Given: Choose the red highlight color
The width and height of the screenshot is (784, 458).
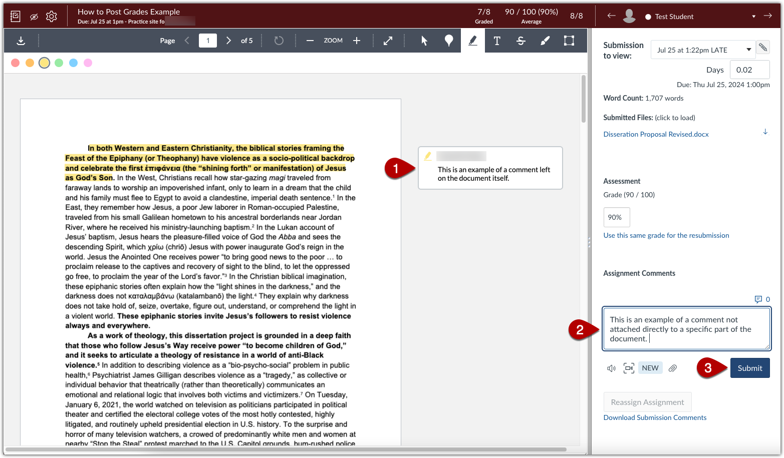Looking at the screenshot, I should [16, 63].
